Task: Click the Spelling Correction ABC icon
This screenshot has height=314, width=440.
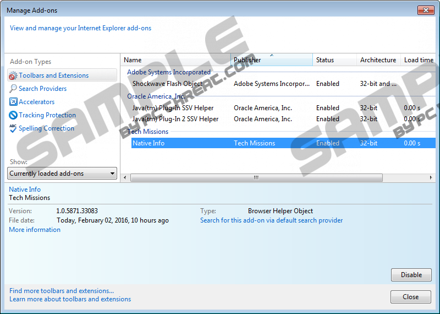Action: (14, 128)
